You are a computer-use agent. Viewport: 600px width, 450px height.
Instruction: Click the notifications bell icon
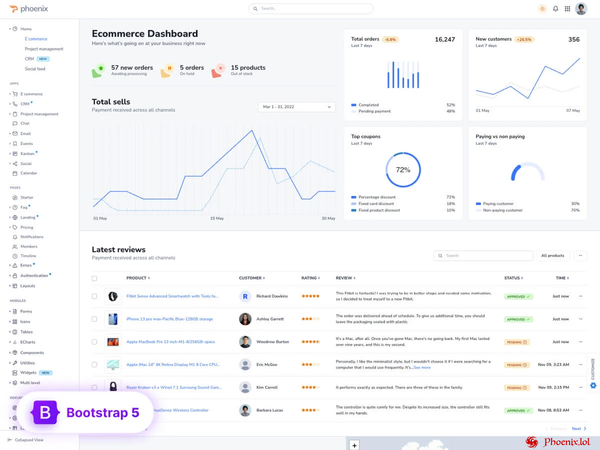555,8
